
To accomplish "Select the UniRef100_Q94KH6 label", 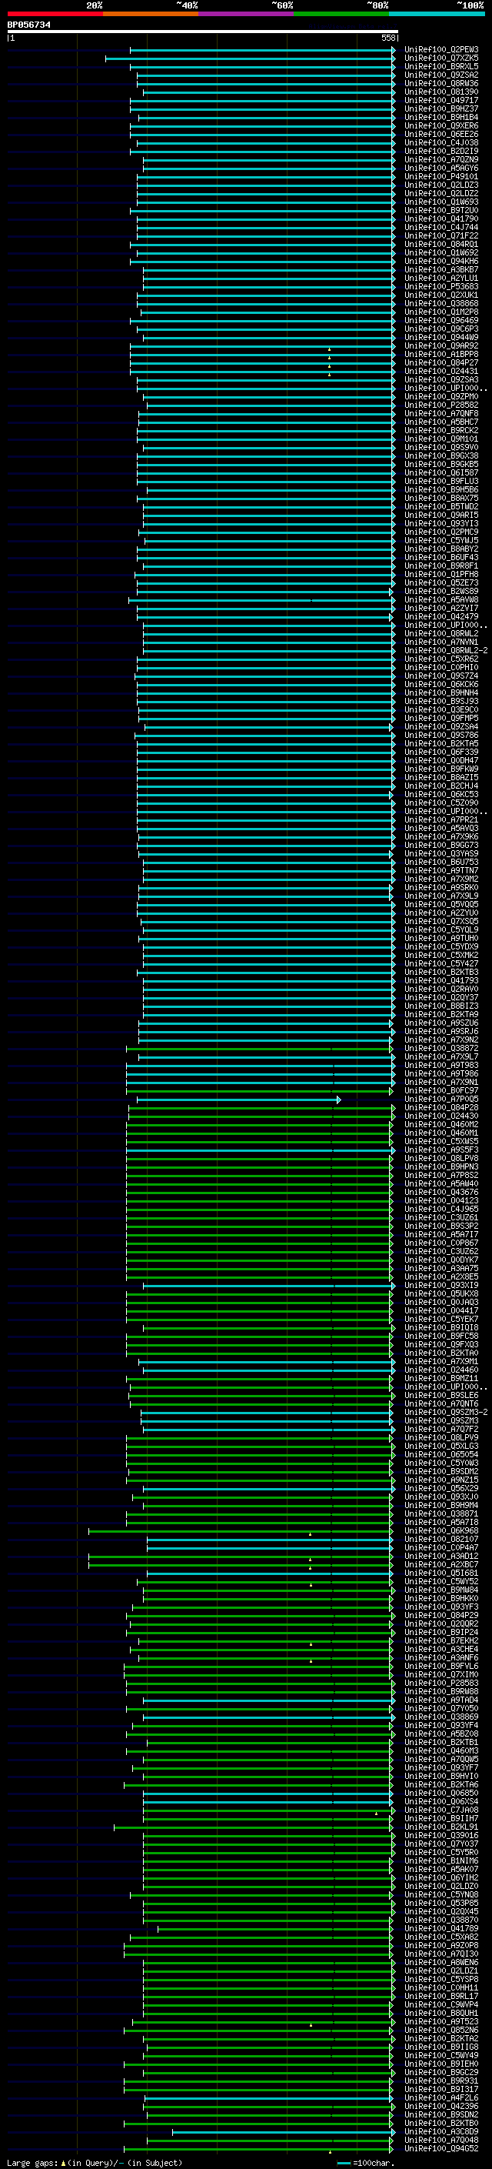I will pyautogui.click(x=441, y=261).
